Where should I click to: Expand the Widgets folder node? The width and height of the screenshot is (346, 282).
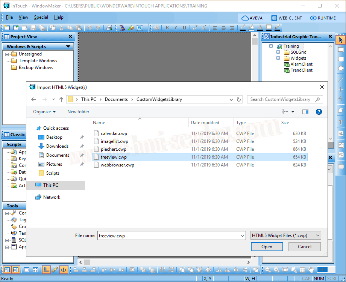(x=278, y=58)
